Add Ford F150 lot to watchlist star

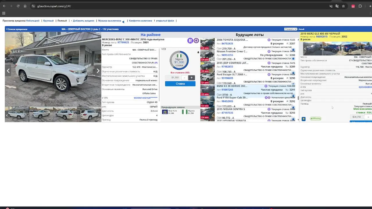[293, 108]
